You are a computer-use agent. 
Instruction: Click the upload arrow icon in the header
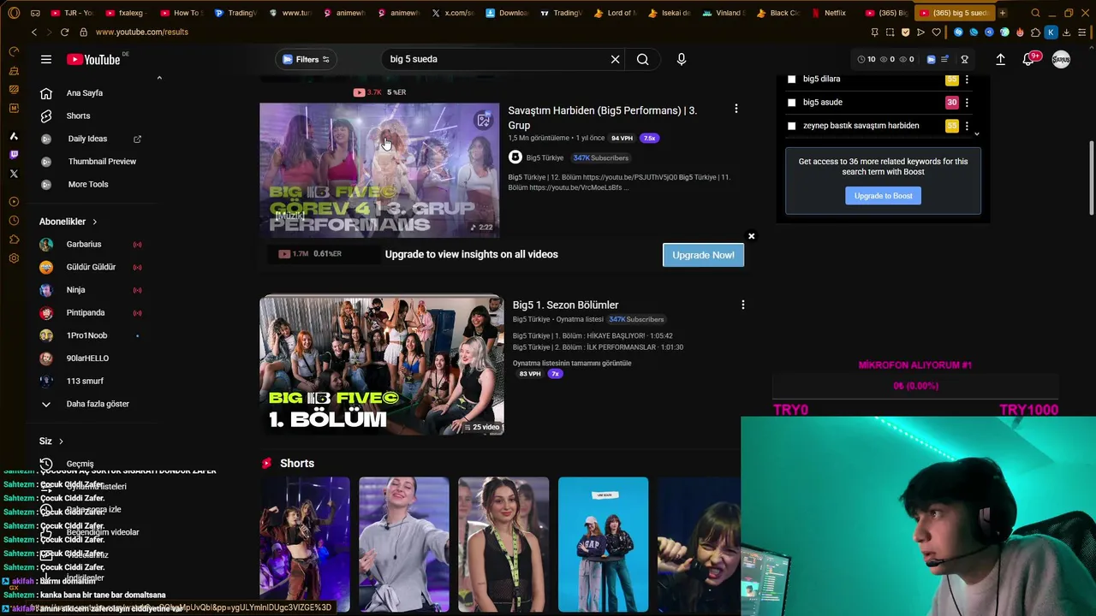(1000, 59)
